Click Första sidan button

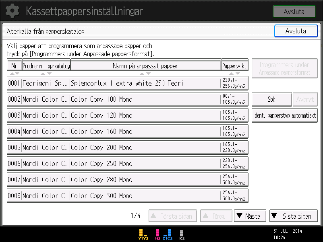click(173, 216)
